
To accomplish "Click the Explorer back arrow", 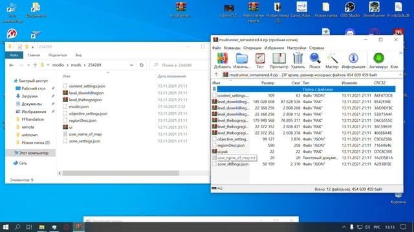I will pyautogui.click(x=11, y=65).
